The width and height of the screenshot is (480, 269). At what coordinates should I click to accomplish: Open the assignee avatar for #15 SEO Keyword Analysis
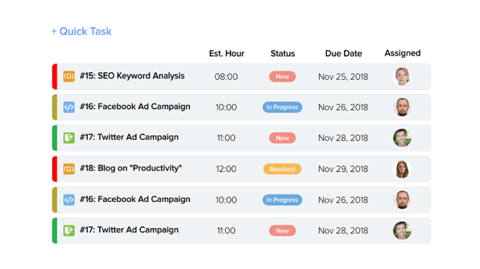coord(402,76)
